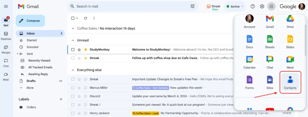The image size is (308, 117).
Task: Open the More options three-dot menu
Action: 94,18
